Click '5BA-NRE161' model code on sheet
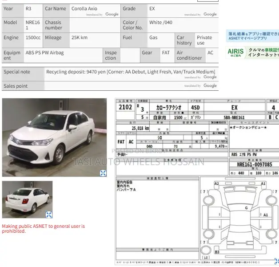Screen dimensions: 279x267 [234, 117]
